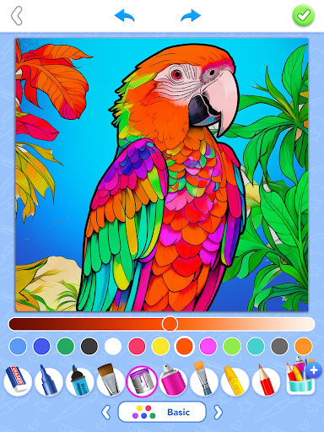Viewport: 324px width, 432px height.
Task: Pick the royal blue color swatch
Action: (41, 346)
